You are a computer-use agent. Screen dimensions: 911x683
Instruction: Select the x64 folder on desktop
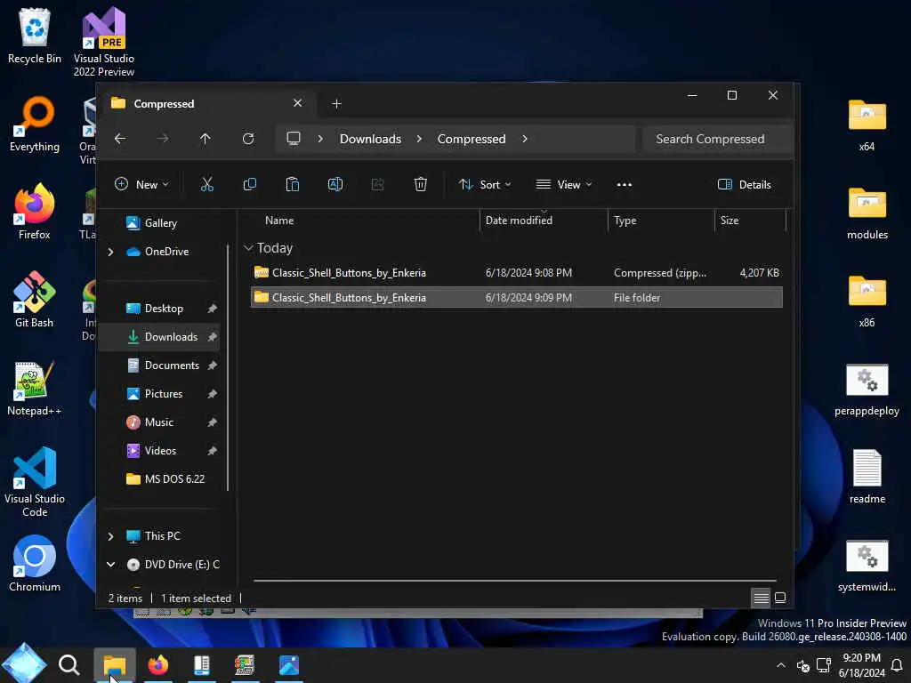[867, 125]
